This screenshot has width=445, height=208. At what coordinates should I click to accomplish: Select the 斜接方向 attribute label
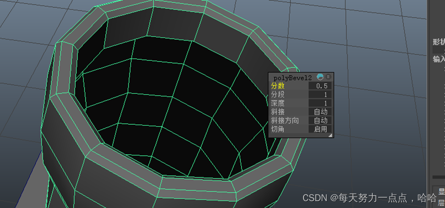coord(285,120)
